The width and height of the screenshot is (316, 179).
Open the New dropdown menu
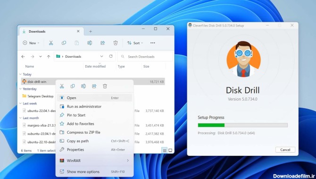click(31, 43)
